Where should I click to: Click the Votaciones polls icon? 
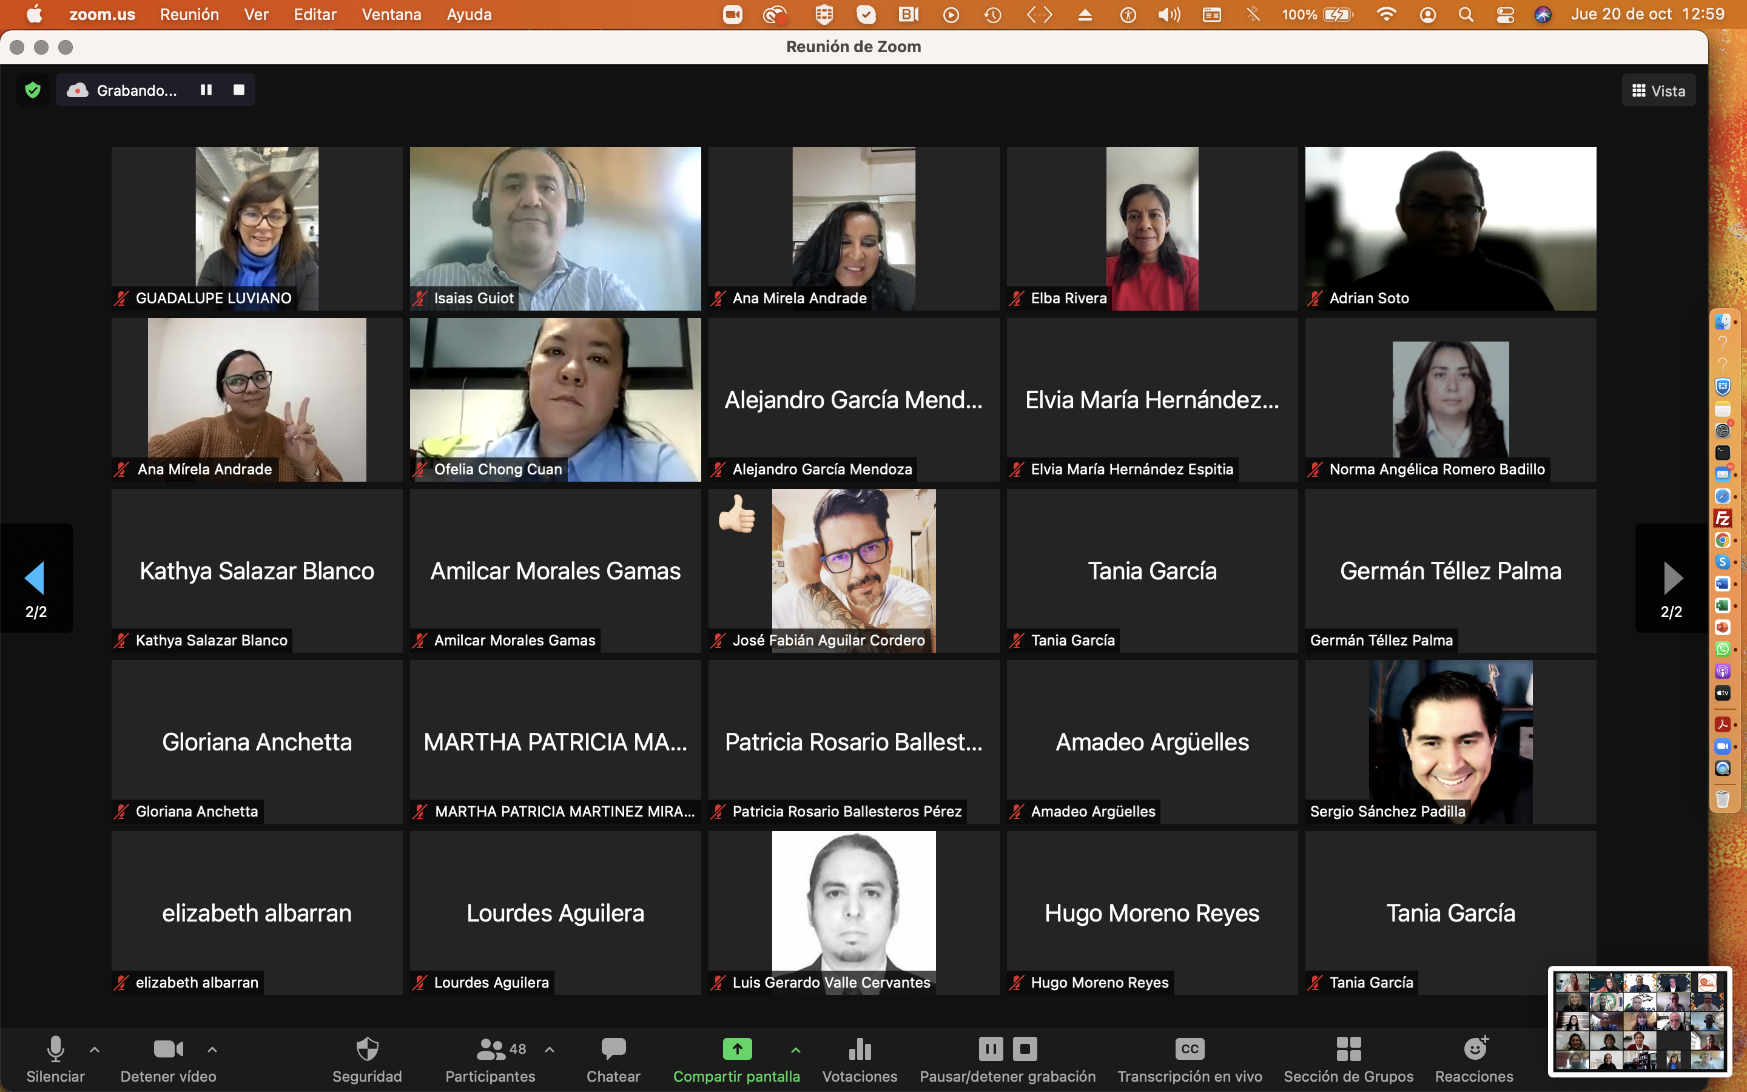[859, 1049]
